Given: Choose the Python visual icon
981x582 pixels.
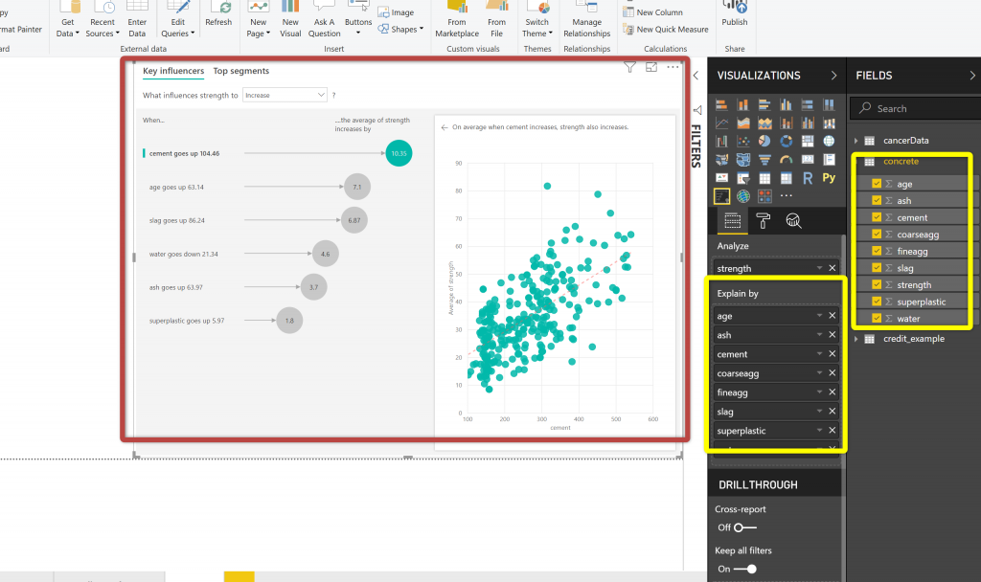Looking at the screenshot, I should [x=829, y=178].
